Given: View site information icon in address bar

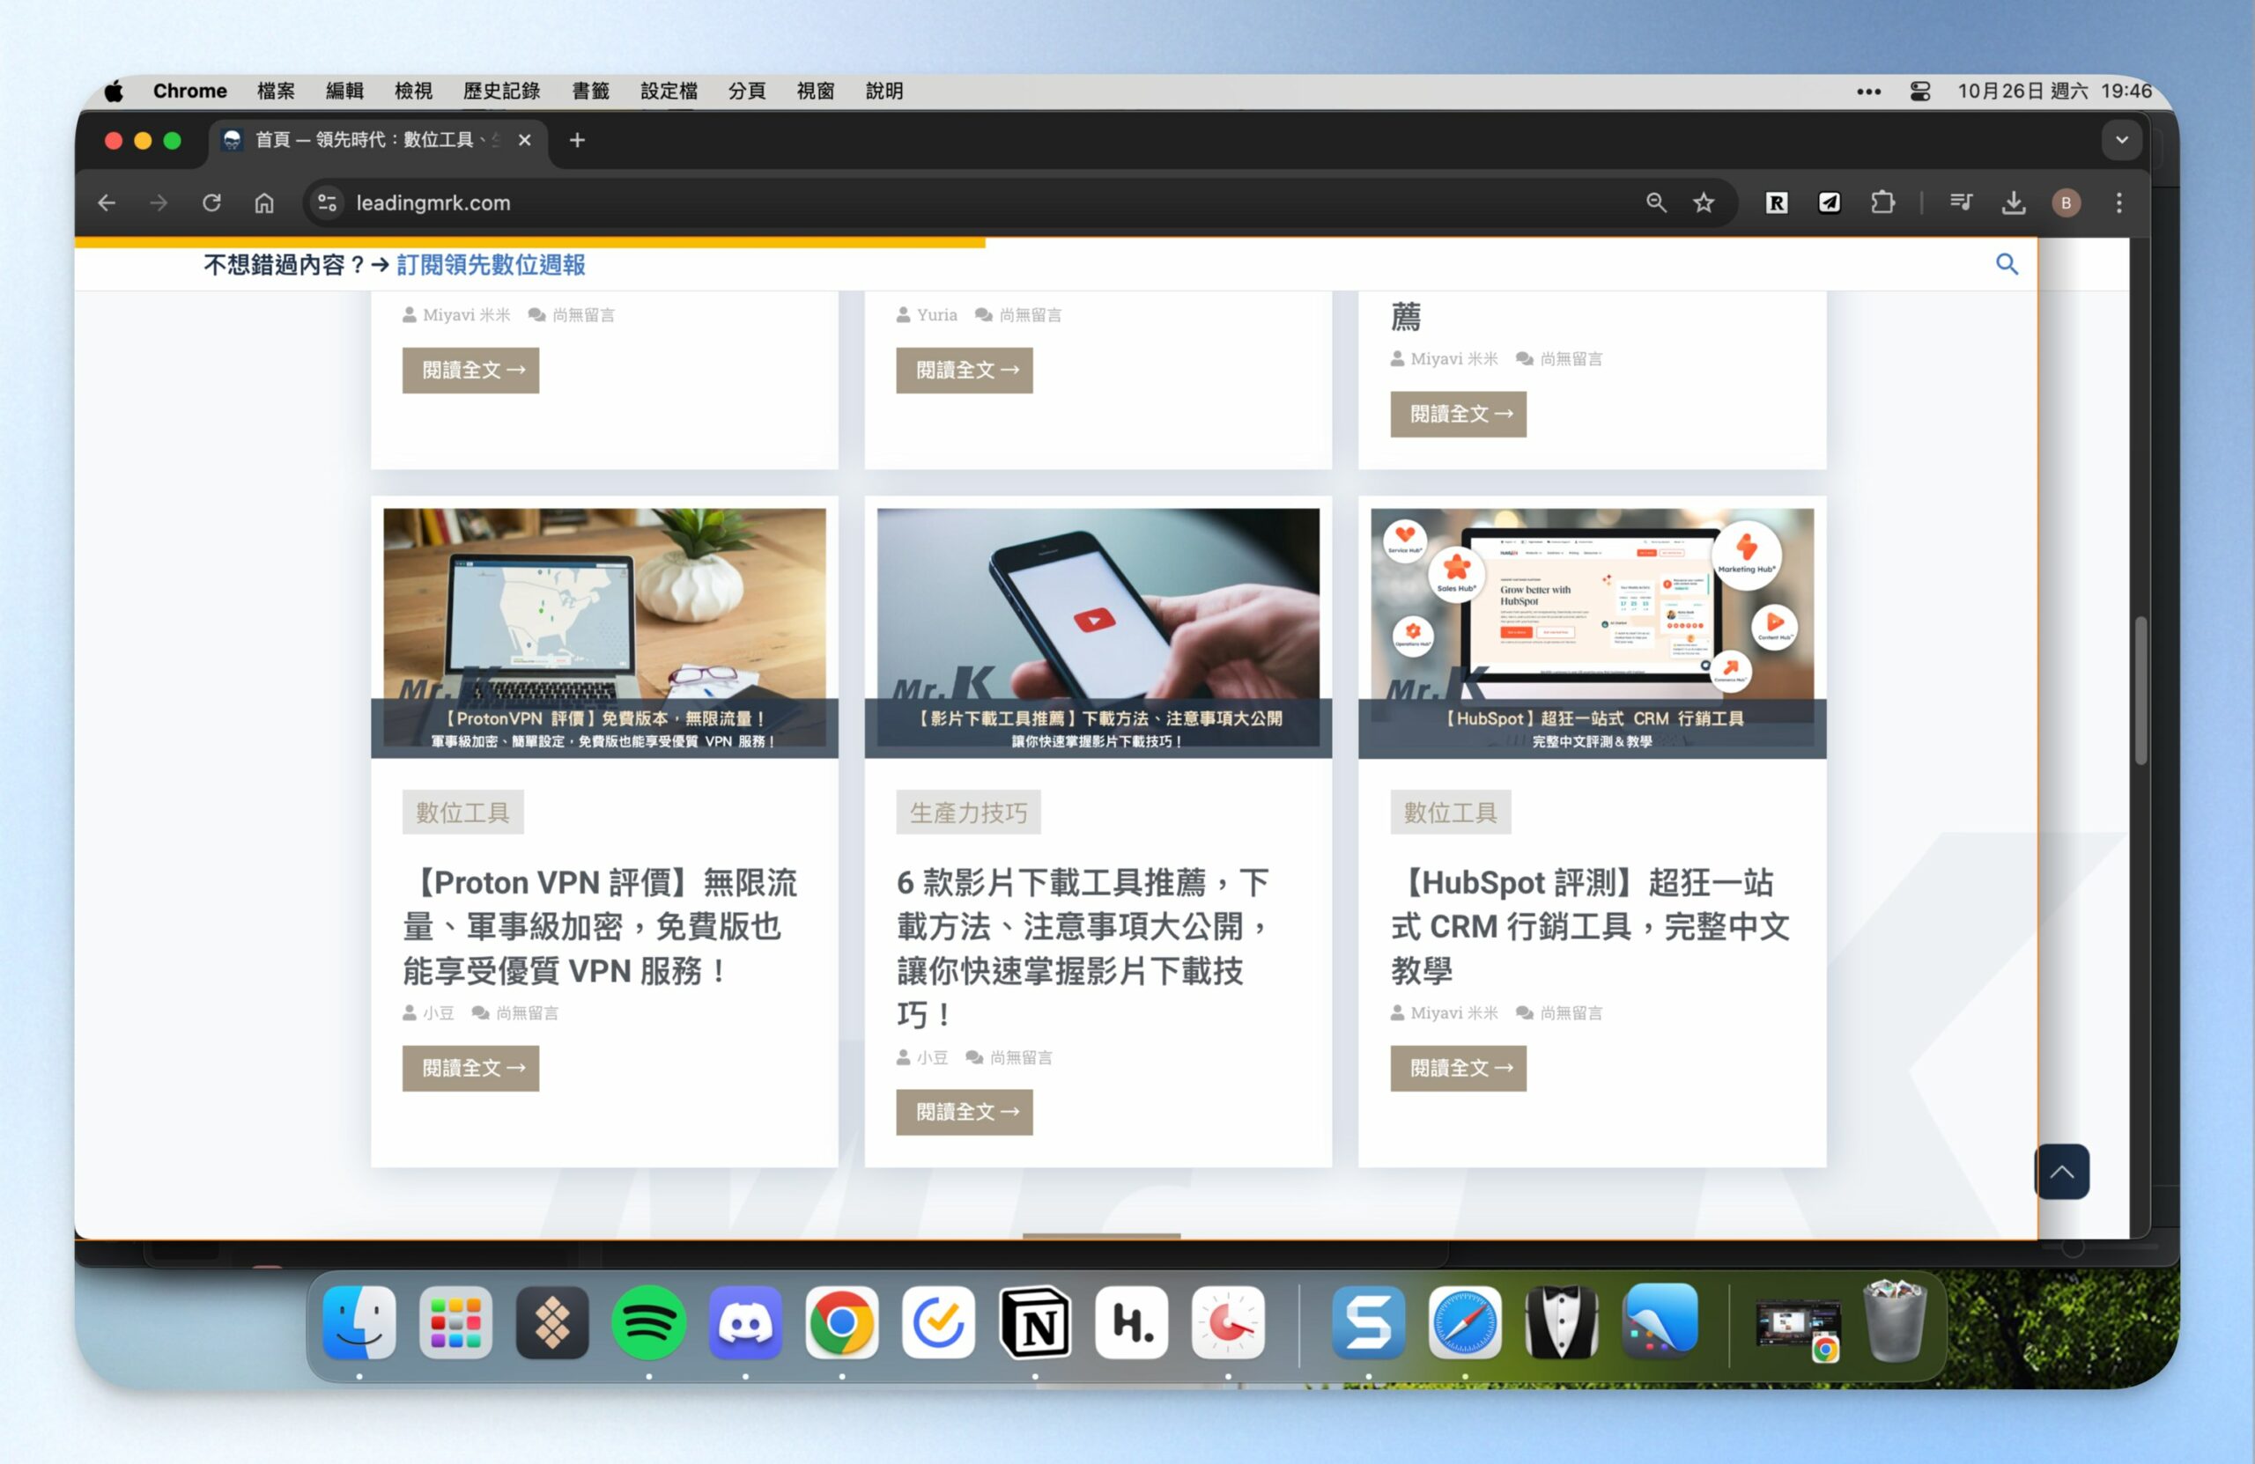Looking at the screenshot, I should pos(327,202).
